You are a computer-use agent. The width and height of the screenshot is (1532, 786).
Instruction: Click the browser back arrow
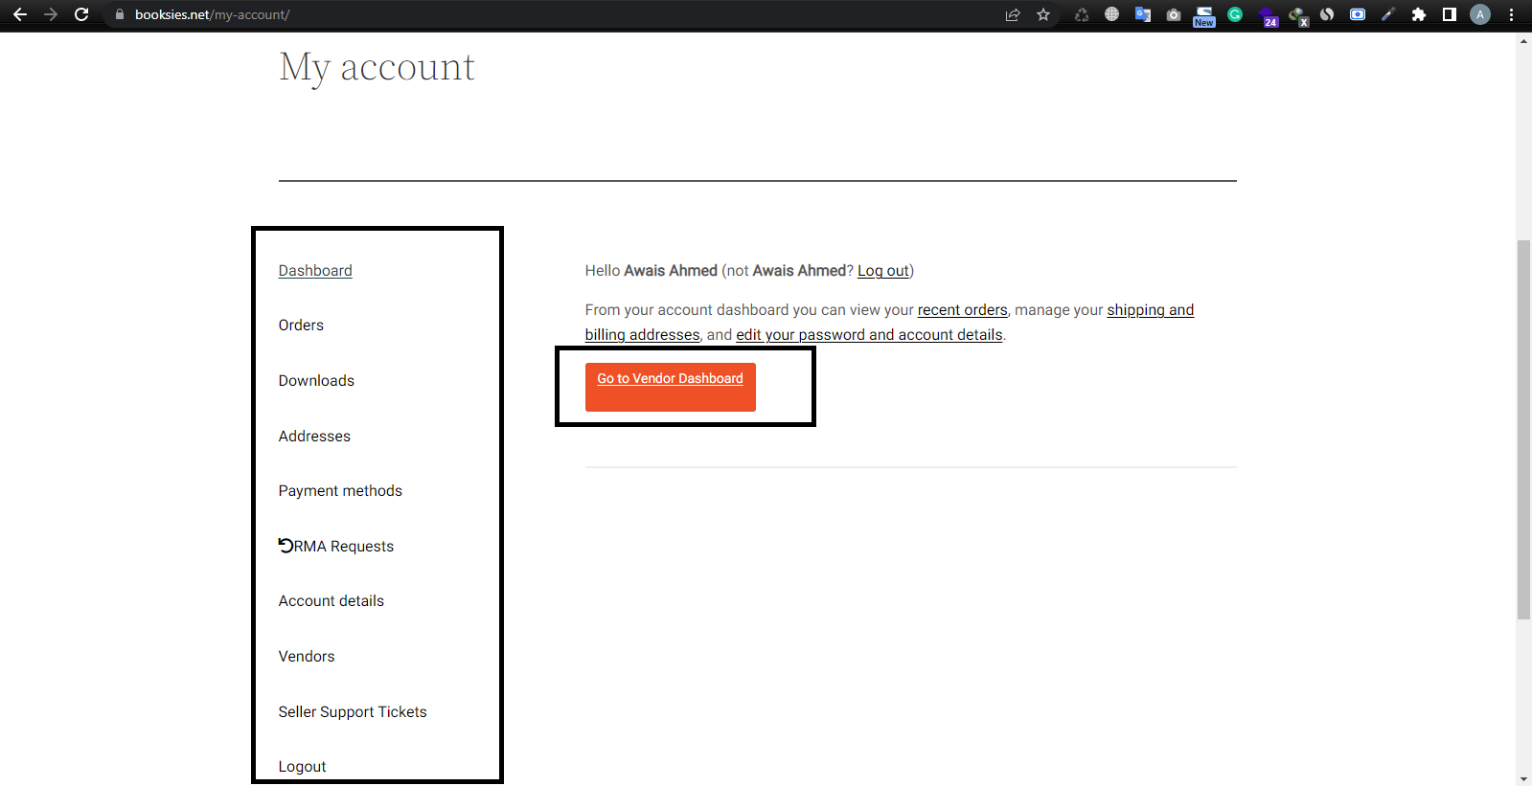[20, 14]
